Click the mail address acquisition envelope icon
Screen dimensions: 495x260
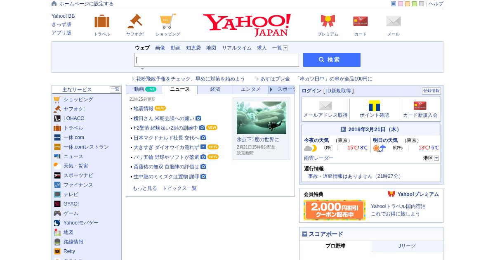(x=325, y=106)
